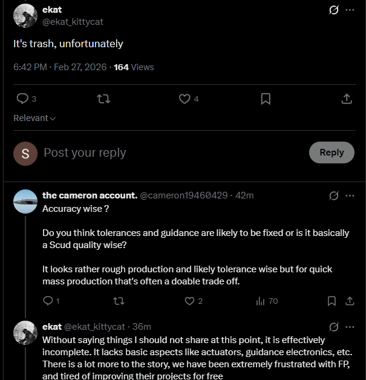Share the main post via share icon

click(x=347, y=99)
